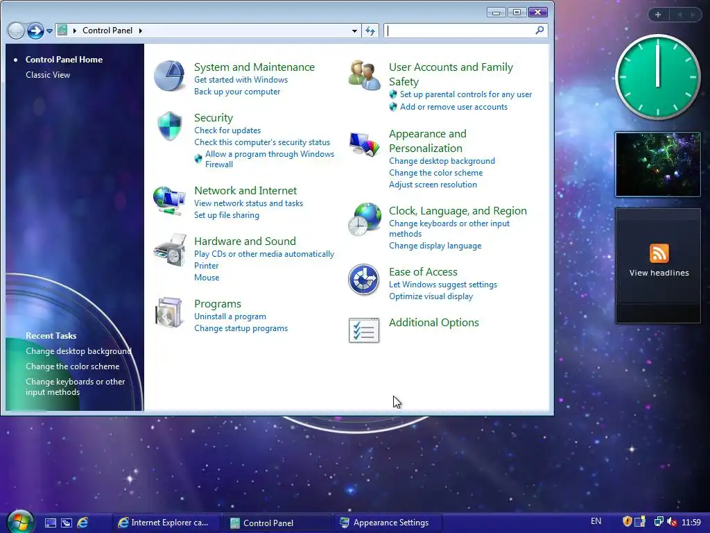The image size is (710, 533).
Task: Open the address bar history dropdown
Action: 354,31
